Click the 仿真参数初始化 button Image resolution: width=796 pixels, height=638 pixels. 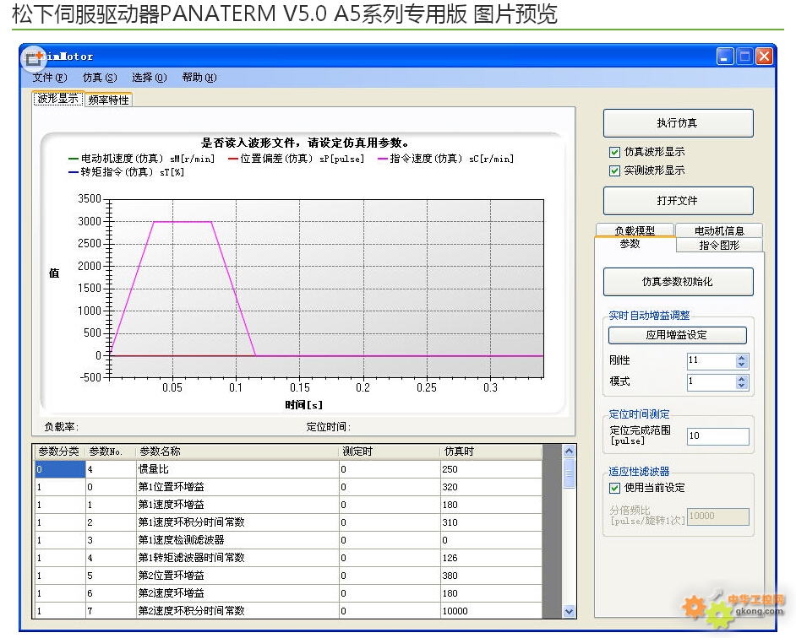pyautogui.click(x=678, y=282)
